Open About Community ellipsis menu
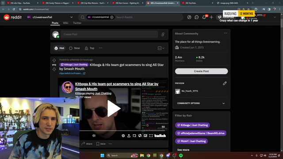Screen dimensions: 283x159 pos(226,33)
